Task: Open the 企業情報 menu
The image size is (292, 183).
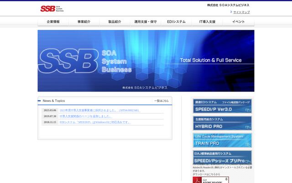Action: 53,22
